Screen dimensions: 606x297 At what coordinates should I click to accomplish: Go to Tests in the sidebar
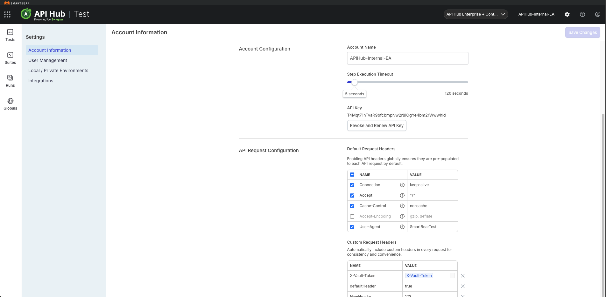(x=10, y=35)
